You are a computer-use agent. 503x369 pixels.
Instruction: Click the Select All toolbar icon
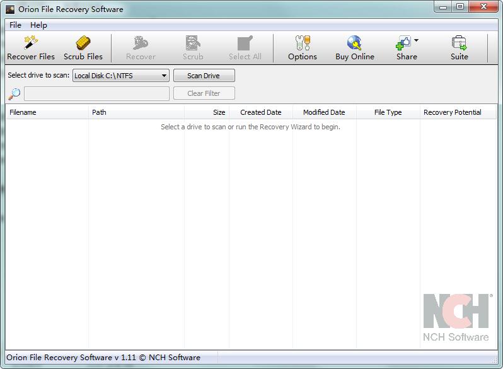[245, 43]
